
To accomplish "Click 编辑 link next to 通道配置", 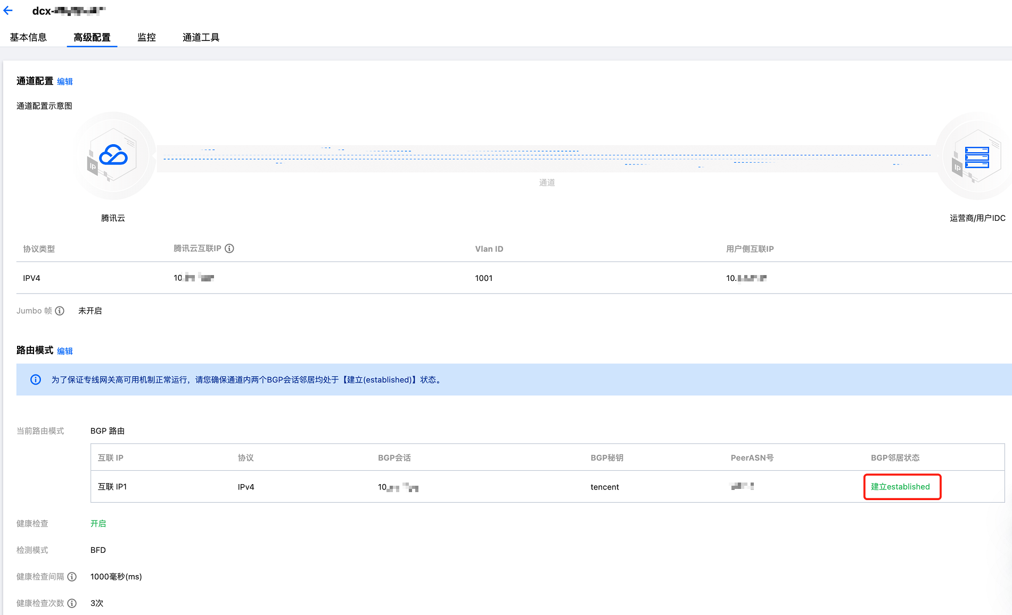I will 65,81.
